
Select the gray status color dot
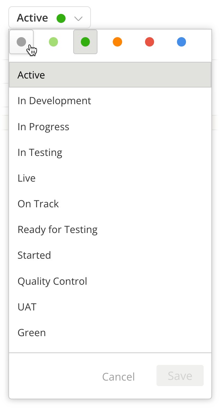point(21,42)
